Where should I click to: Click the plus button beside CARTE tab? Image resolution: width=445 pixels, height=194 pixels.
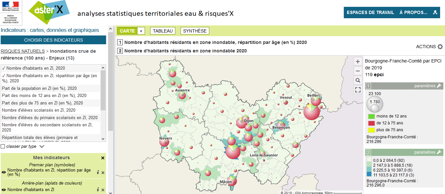click(x=141, y=31)
